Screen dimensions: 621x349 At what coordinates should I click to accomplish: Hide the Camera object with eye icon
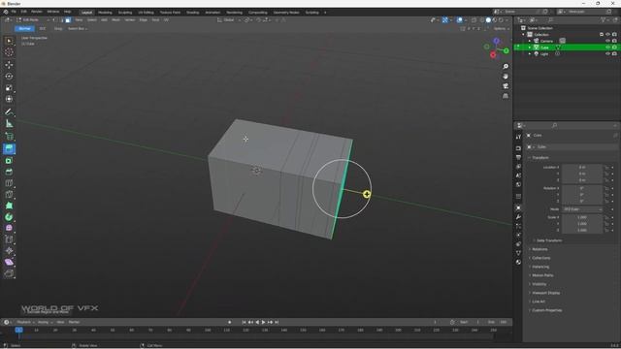[607, 41]
